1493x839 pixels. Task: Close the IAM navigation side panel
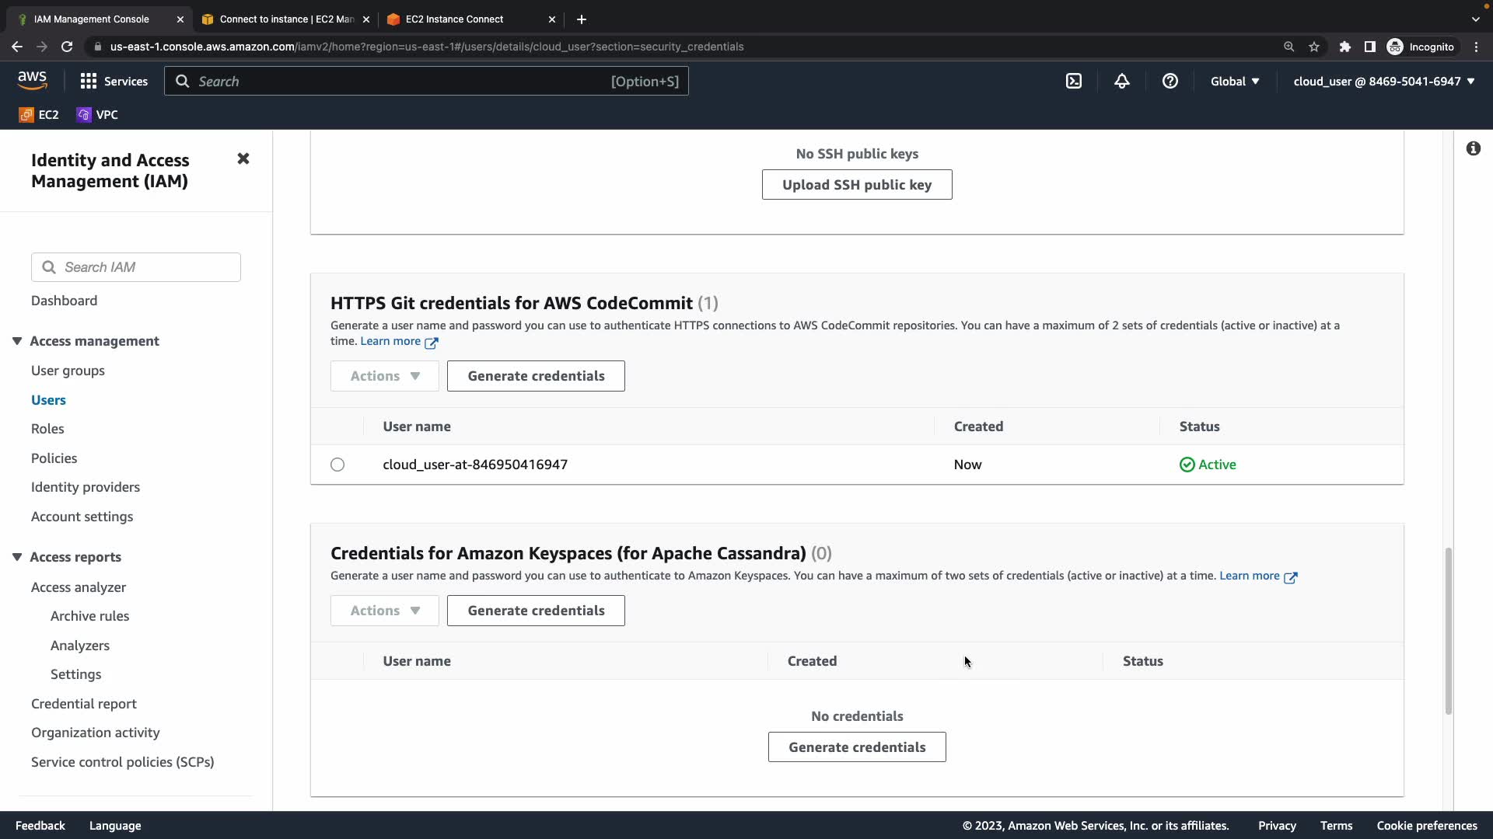[x=243, y=159]
